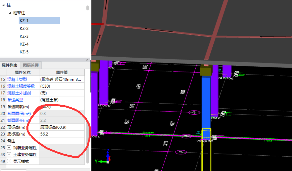Edit the 混凝土类型 value cell (现浇砼 卵石40mm)

tap(62, 79)
